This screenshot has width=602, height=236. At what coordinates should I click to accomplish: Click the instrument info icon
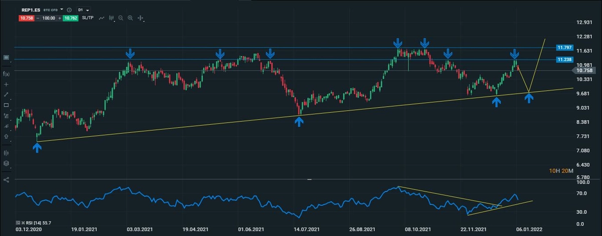[69, 10]
